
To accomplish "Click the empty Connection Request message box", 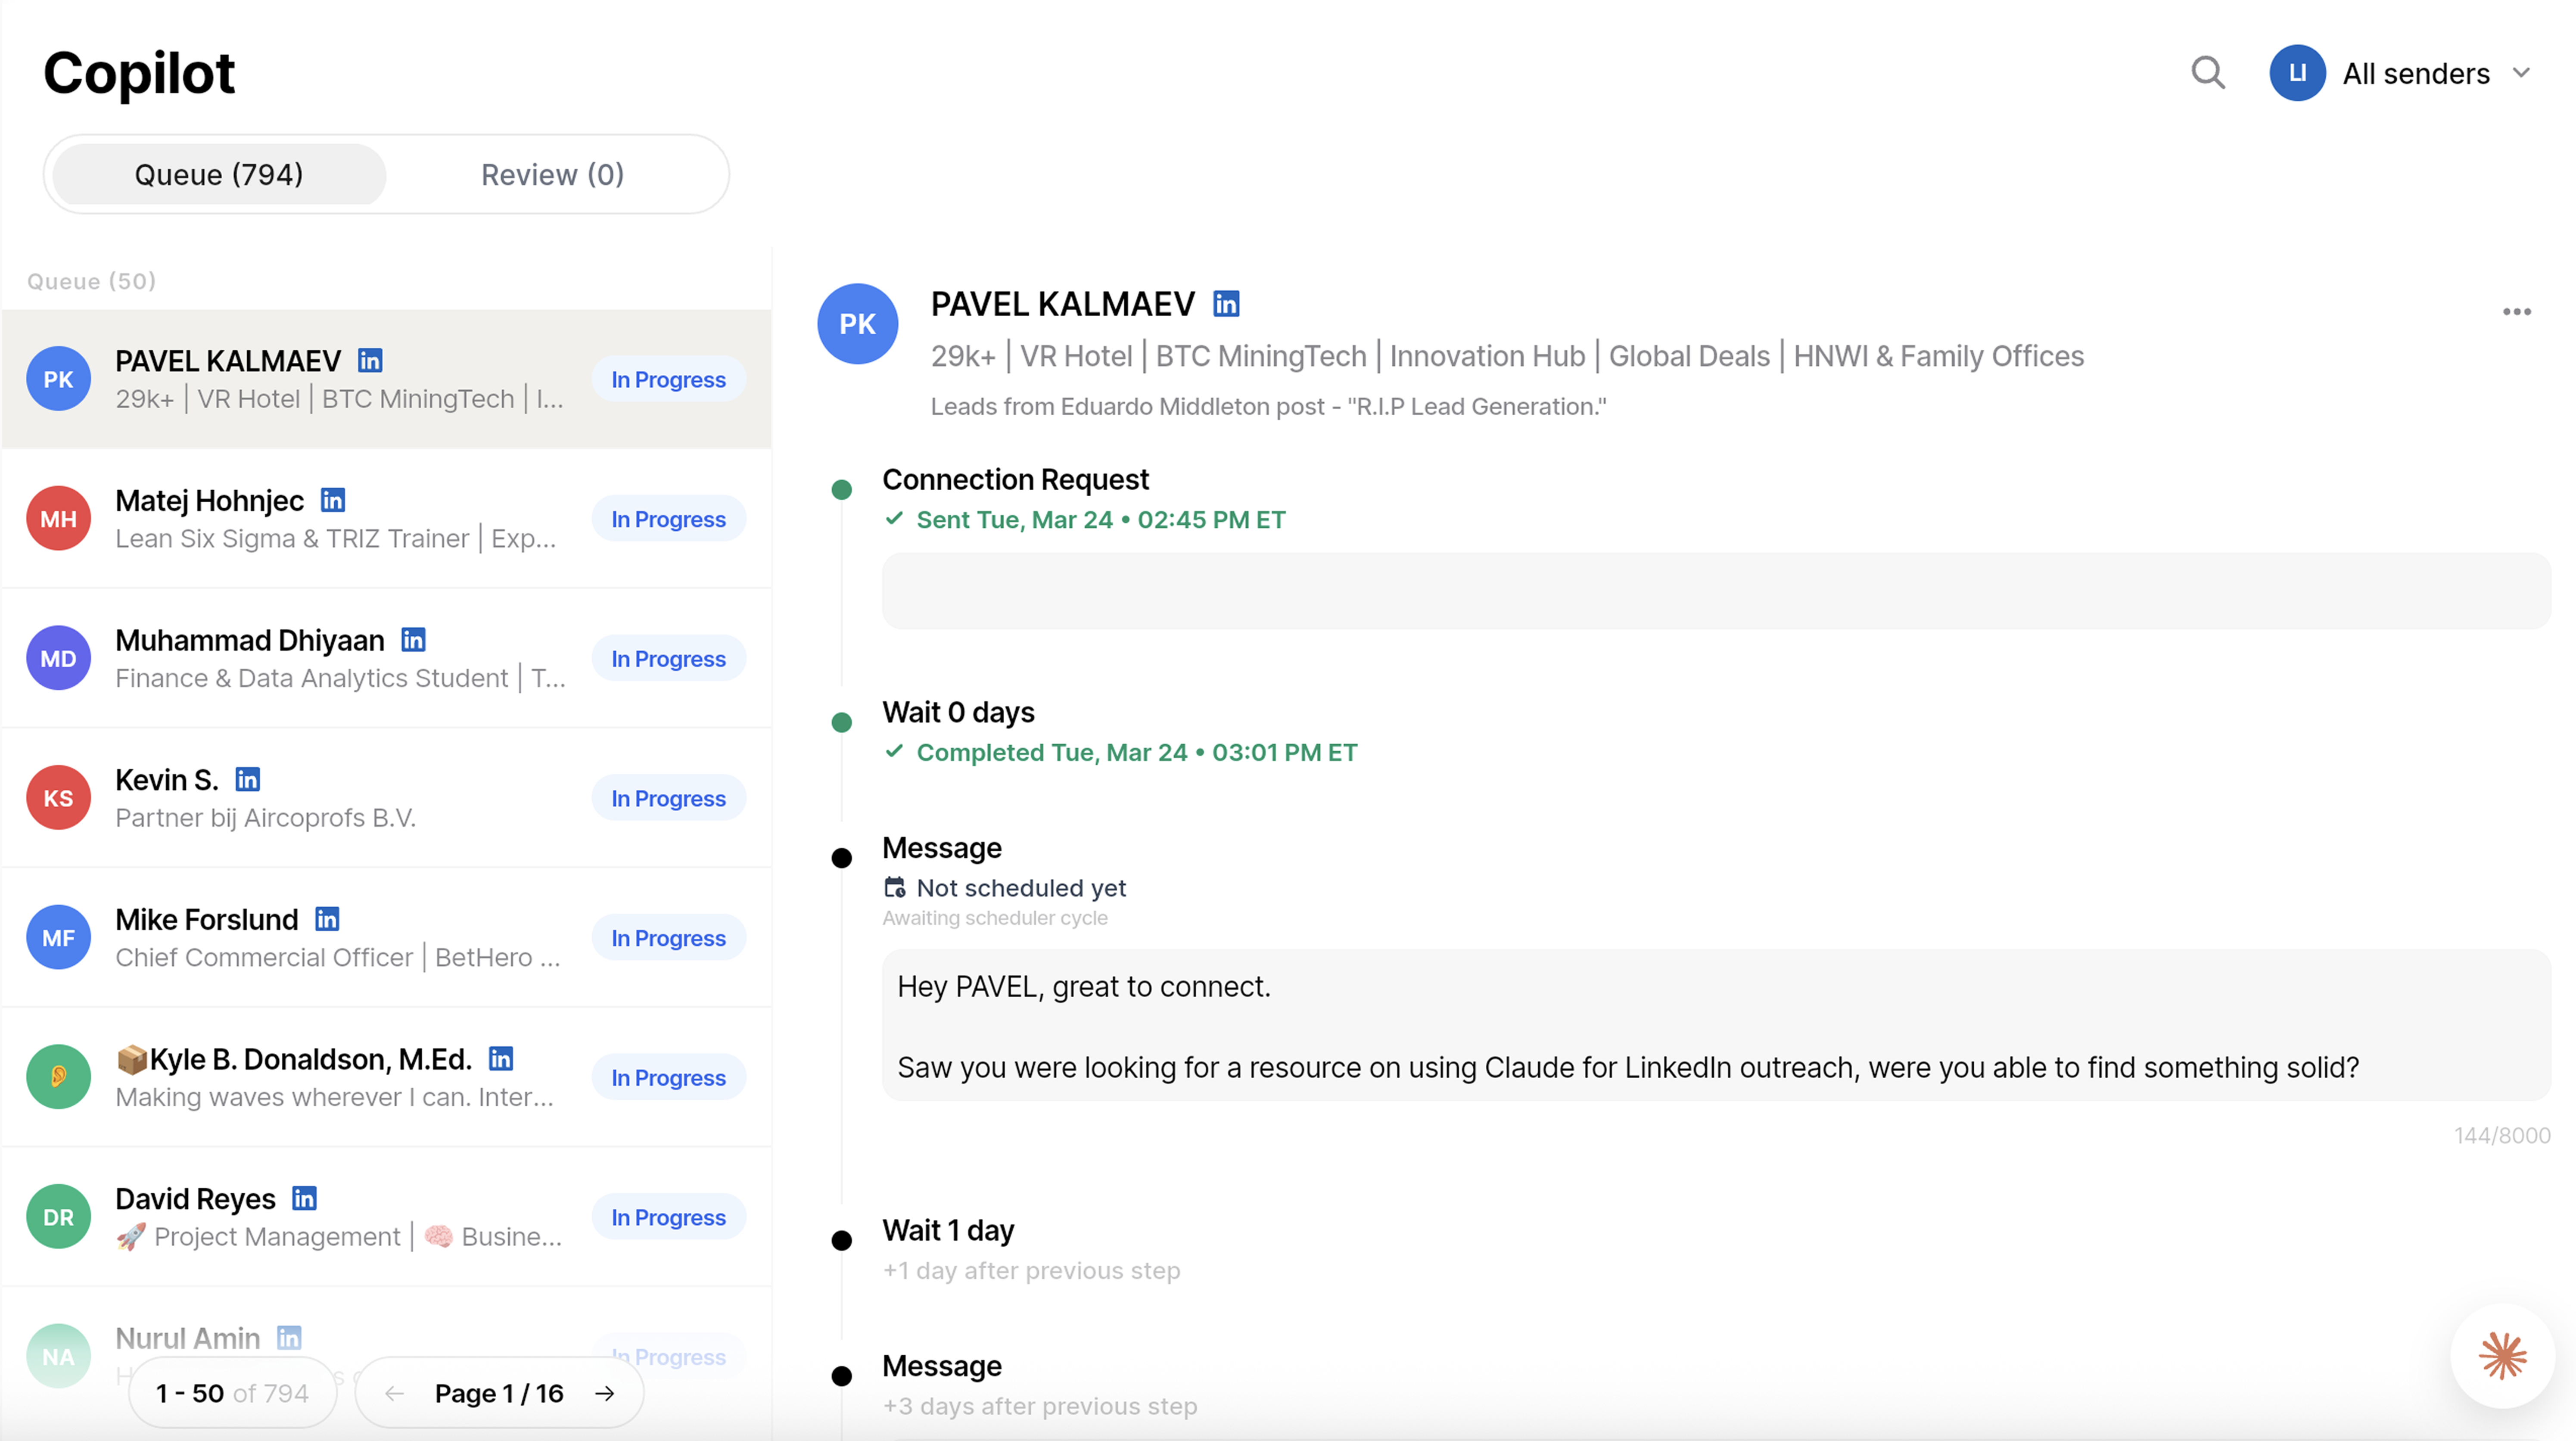I will click(x=1716, y=591).
